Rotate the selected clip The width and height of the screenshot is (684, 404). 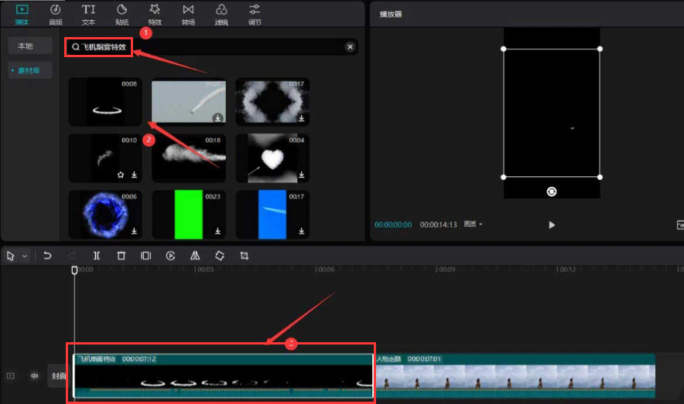220,256
